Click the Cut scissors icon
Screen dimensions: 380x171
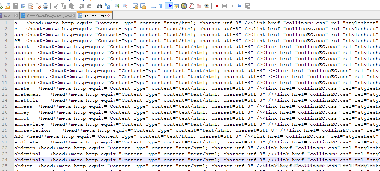[x=56, y=6]
